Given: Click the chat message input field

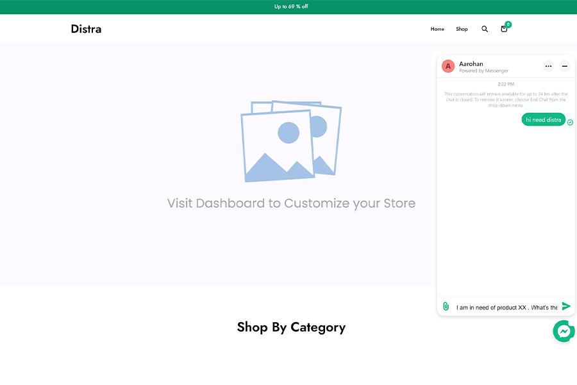Looking at the screenshot, I should coord(506,306).
